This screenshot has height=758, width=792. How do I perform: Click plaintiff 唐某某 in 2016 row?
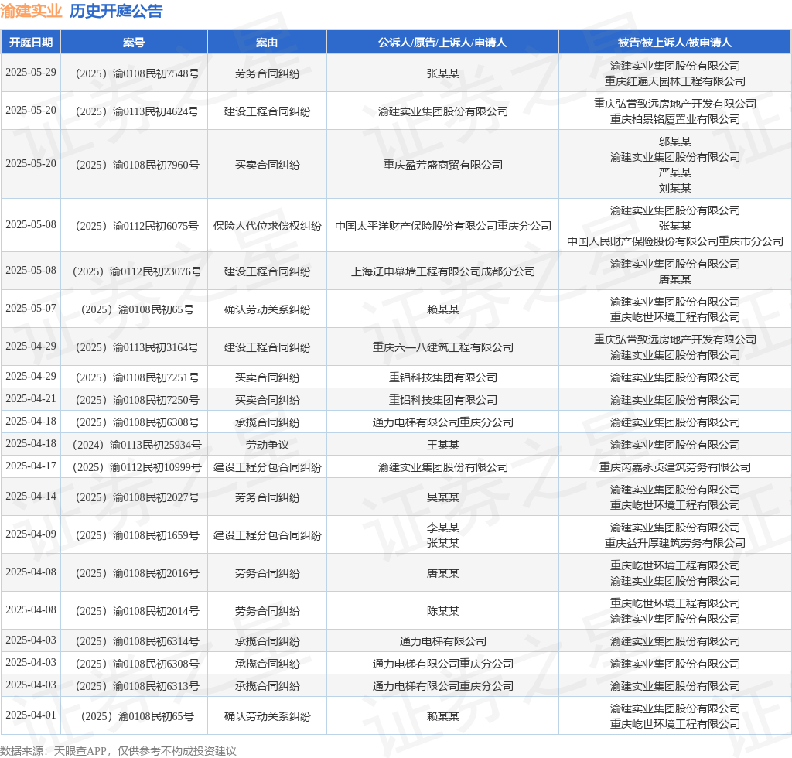pos(443,574)
